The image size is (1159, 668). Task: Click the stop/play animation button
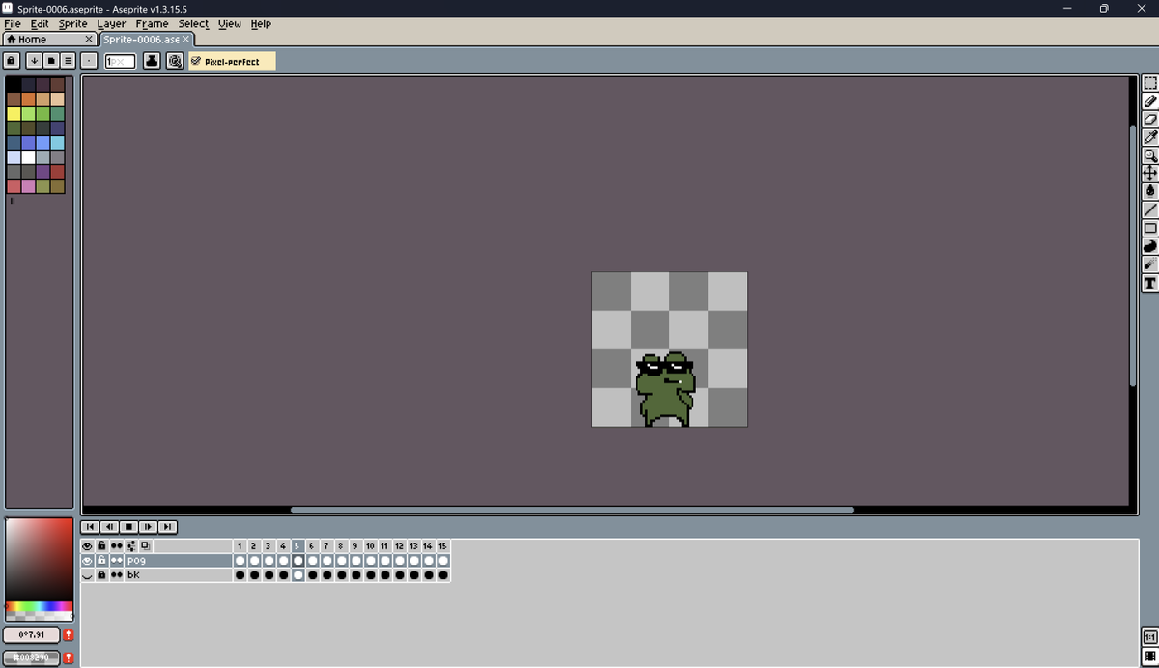coord(128,526)
